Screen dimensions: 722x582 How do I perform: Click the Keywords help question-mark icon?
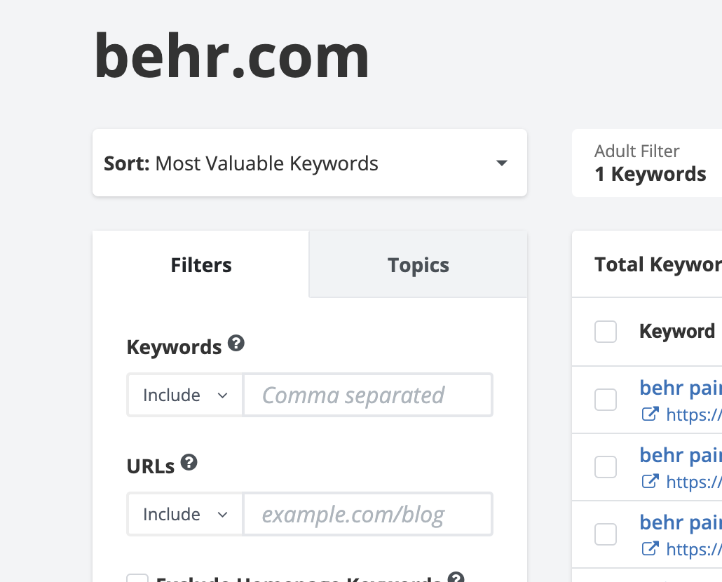coord(237,344)
